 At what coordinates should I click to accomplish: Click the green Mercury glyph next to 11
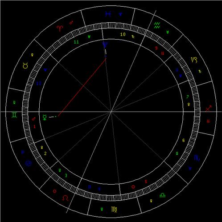click(x=89, y=36)
